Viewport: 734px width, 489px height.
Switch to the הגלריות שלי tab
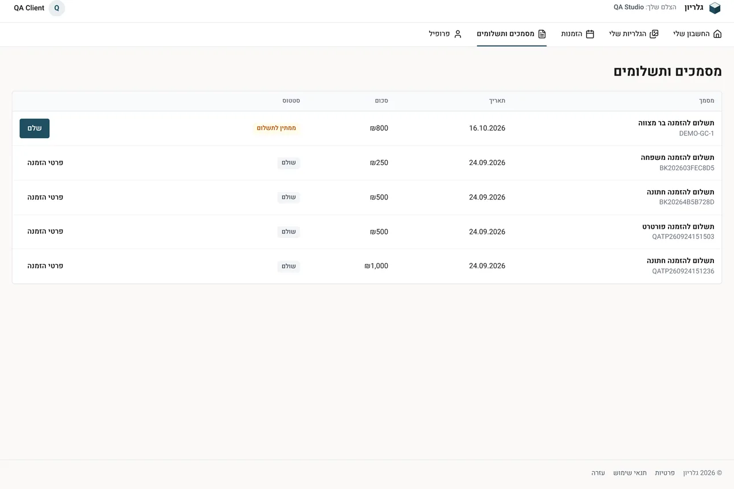[634, 34]
